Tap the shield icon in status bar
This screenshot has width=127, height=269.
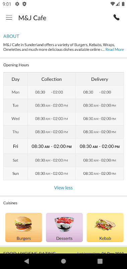point(24,4)
